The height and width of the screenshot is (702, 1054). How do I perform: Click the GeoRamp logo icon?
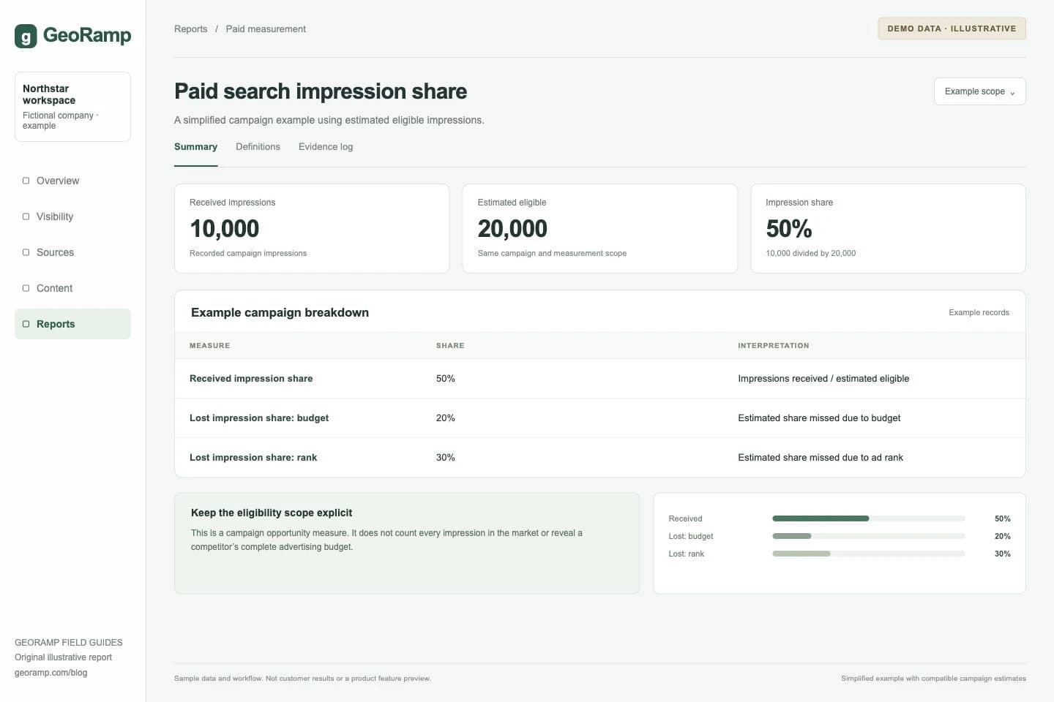[26, 36]
